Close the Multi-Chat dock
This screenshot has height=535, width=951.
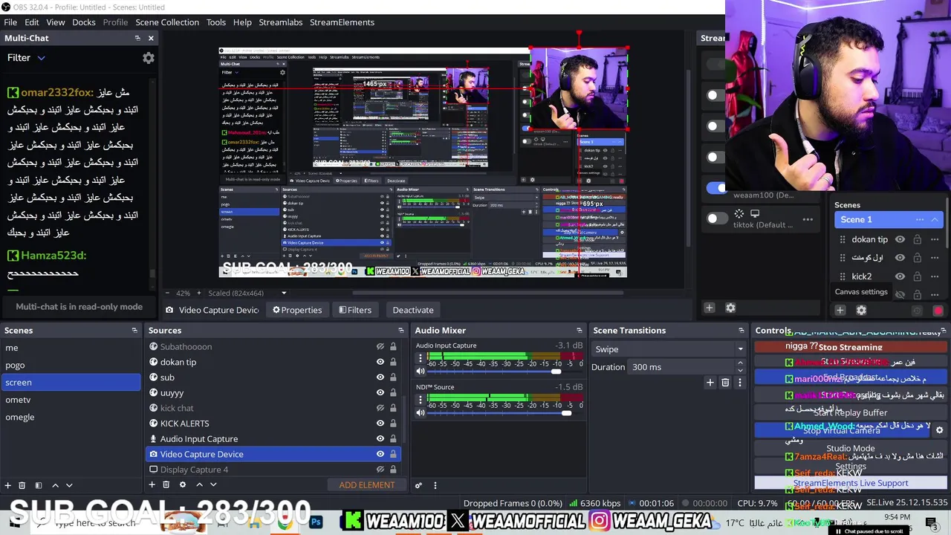click(x=151, y=38)
